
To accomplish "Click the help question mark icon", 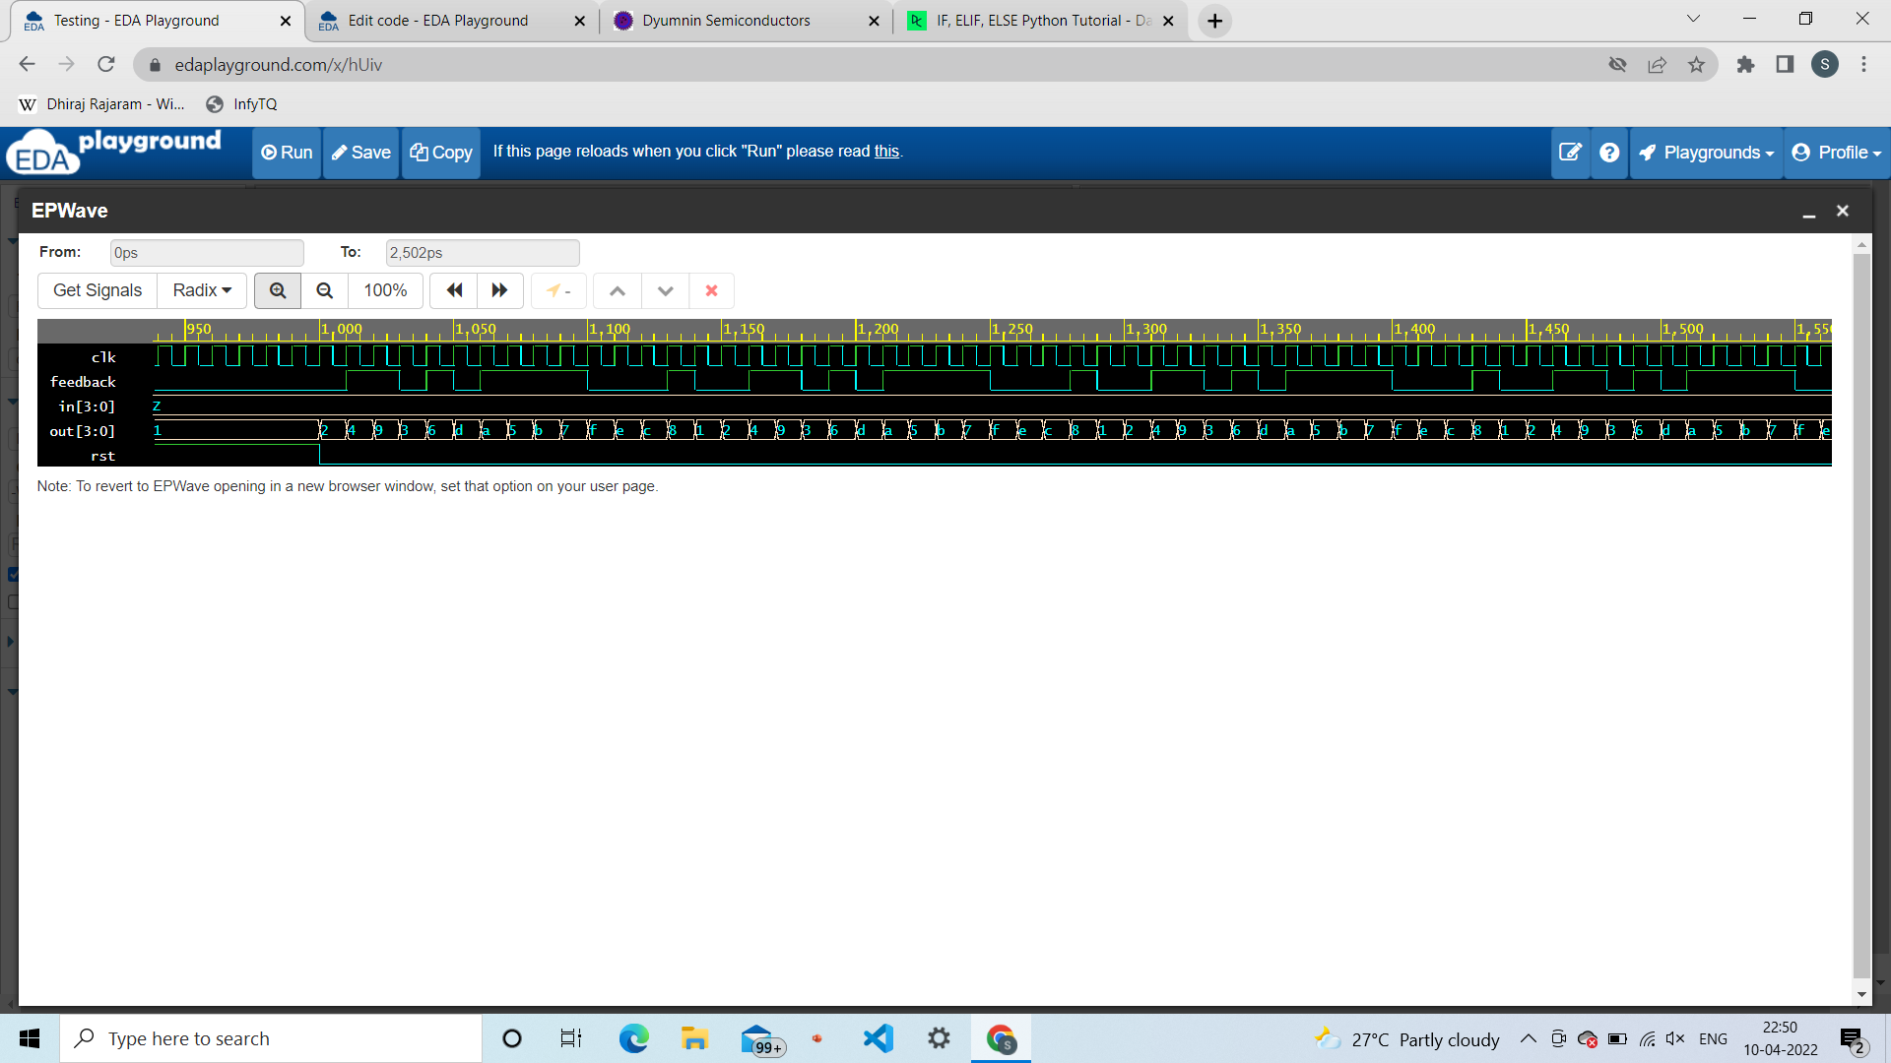I will coord(1608,152).
